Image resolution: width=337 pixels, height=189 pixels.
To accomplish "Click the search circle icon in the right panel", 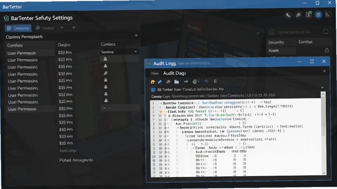I will (x=326, y=32).
